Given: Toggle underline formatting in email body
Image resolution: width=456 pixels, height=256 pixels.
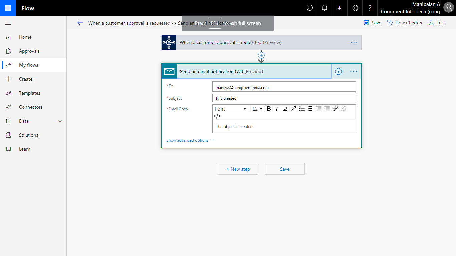Looking at the screenshot, I should click(x=285, y=109).
